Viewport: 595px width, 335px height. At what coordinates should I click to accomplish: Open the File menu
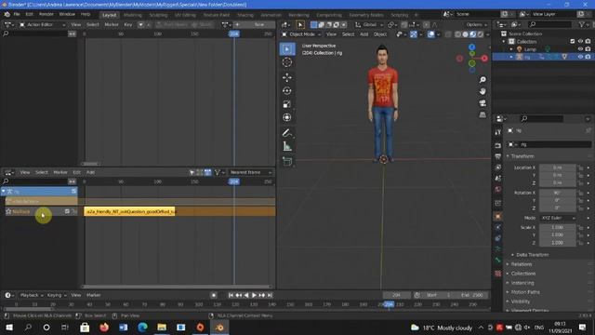17,15
